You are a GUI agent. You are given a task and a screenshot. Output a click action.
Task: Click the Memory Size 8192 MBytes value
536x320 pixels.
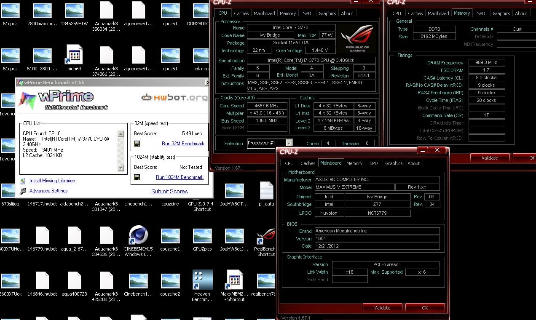click(x=434, y=37)
